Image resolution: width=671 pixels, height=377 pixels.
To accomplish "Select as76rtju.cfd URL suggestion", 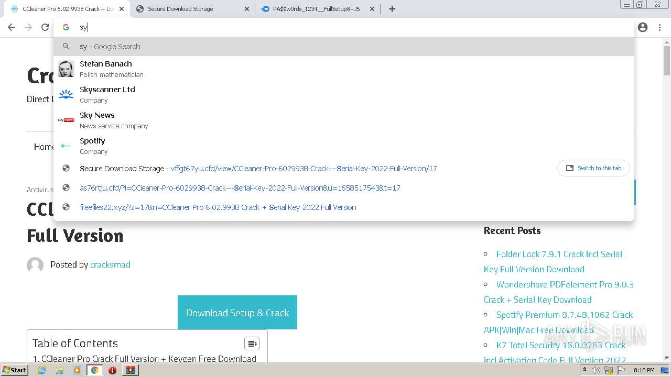I will coord(344,187).
